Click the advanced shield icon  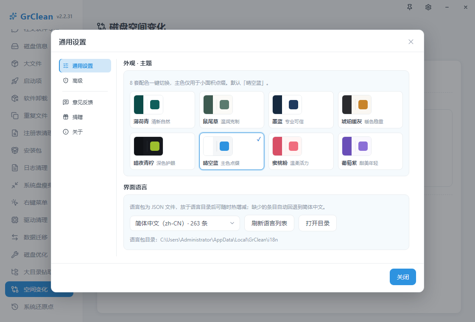pyautogui.click(x=66, y=81)
